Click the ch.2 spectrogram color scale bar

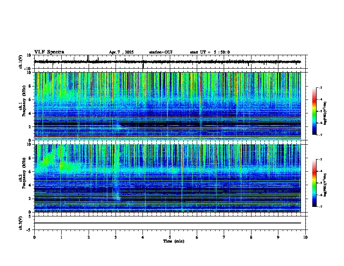tap(314, 183)
